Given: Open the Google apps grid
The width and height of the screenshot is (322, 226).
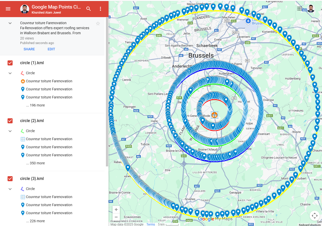Looking at the screenshot, I should tap(299, 8).
